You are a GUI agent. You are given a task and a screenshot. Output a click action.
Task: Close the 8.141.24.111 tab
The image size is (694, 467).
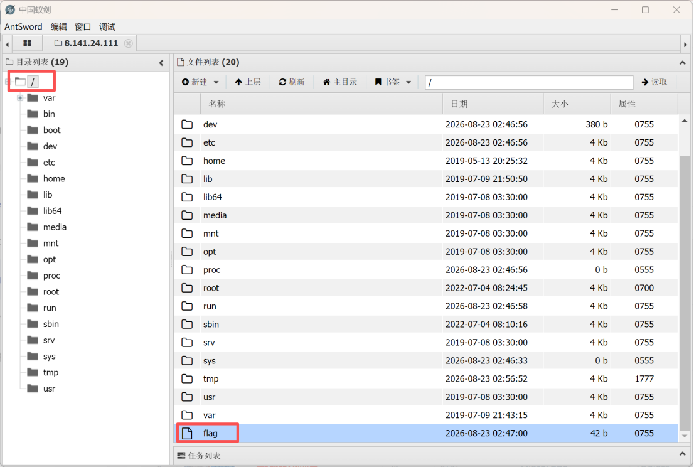coord(129,43)
